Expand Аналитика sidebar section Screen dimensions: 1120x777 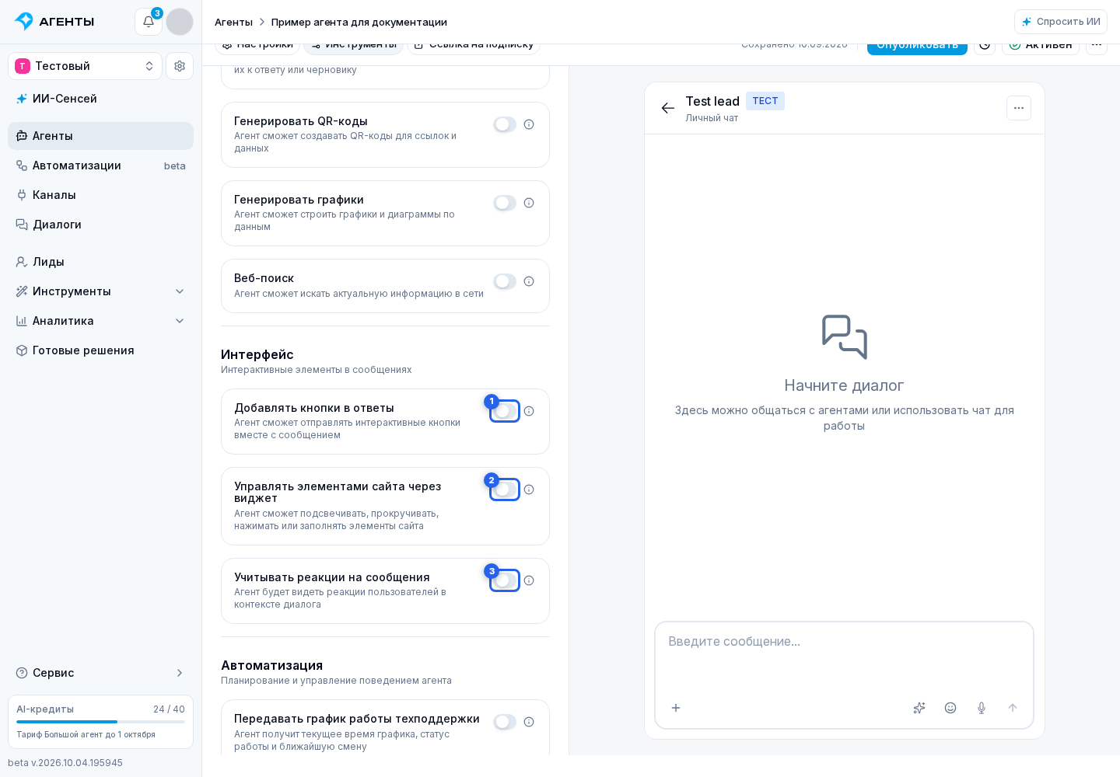point(100,321)
